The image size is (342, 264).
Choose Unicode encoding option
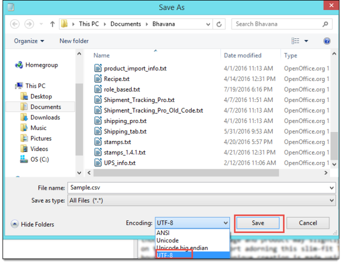tap(167, 240)
